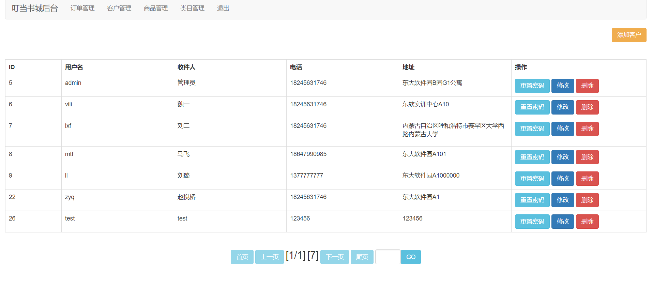Click 修改 in the 刘璐 row
The image size is (653, 288).
tap(562, 179)
